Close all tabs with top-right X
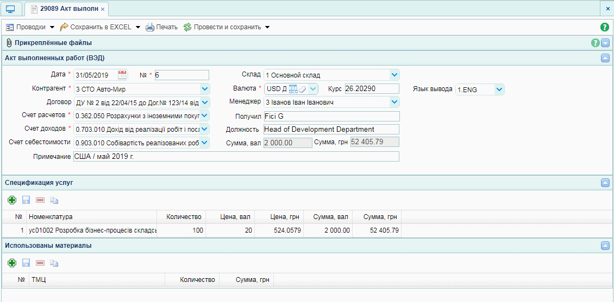614x302 pixels. coord(607,8)
